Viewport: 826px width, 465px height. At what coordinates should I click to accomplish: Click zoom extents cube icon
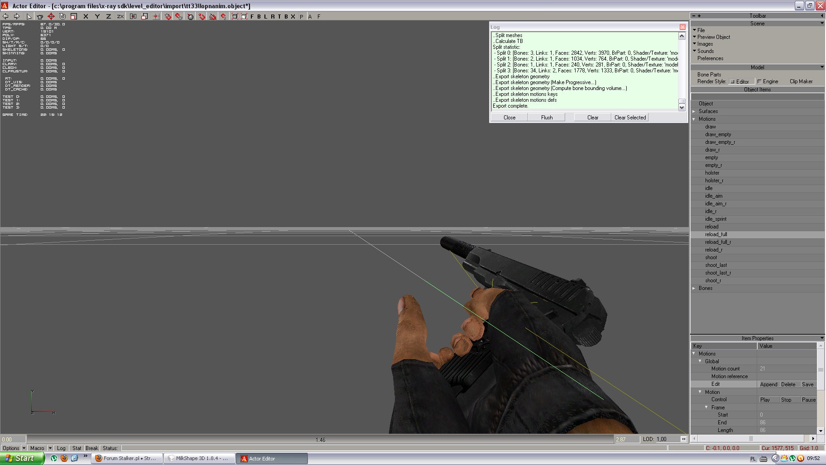coord(235,16)
